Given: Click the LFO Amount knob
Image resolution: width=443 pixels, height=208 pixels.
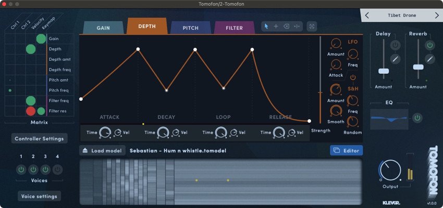Looking at the screenshot, I should click(336, 44).
